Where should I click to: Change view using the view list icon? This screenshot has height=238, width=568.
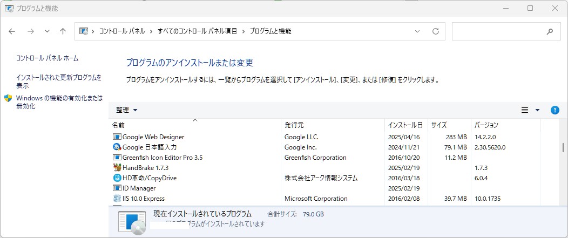coord(524,110)
